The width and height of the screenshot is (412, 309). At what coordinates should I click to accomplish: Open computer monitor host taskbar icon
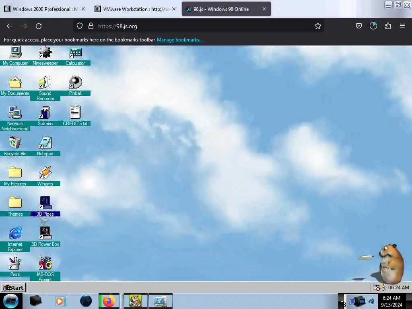point(160,301)
